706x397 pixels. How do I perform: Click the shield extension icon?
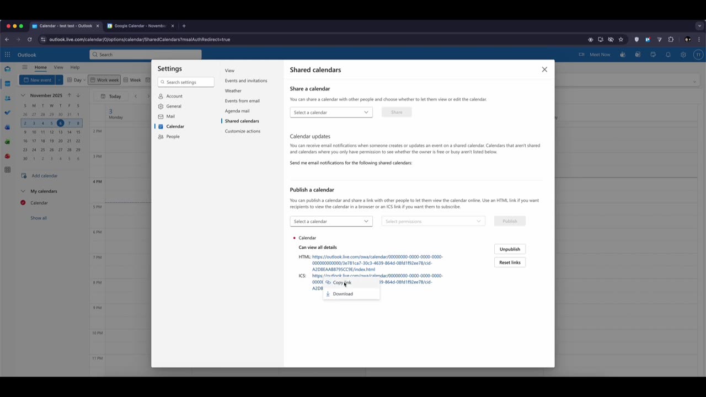tap(637, 40)
